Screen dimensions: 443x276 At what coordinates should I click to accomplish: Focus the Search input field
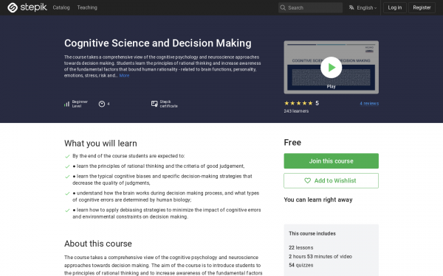[310, 7]
